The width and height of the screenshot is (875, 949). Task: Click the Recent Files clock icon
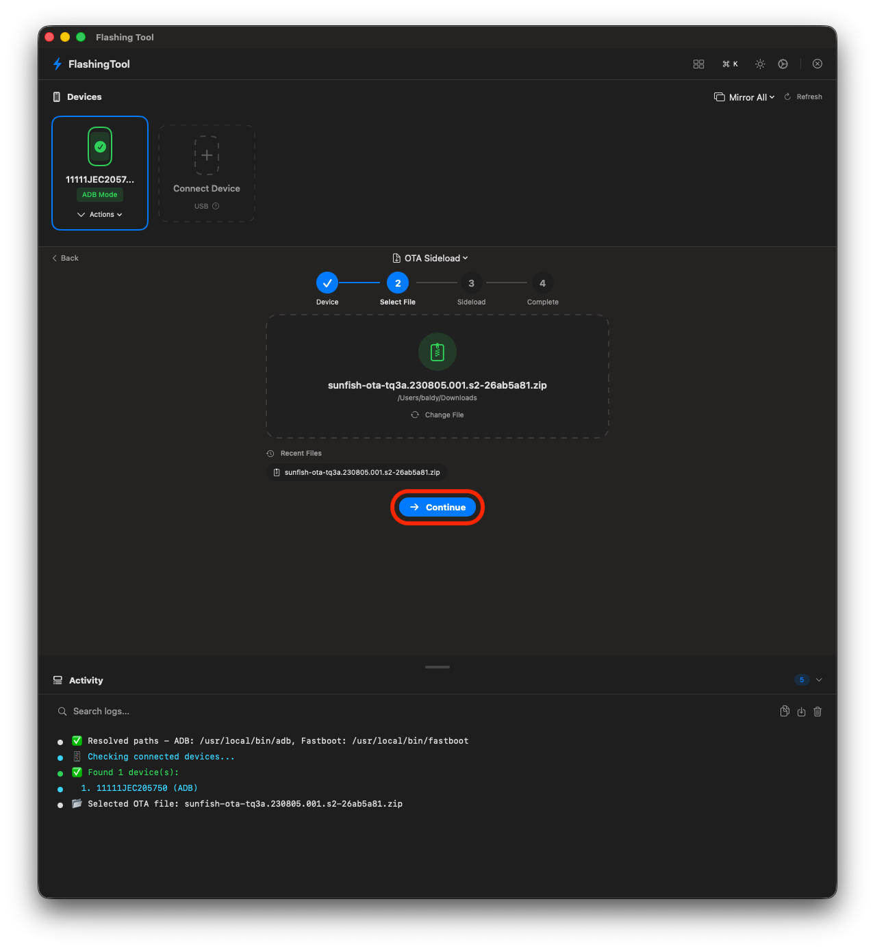coord(270,454)
